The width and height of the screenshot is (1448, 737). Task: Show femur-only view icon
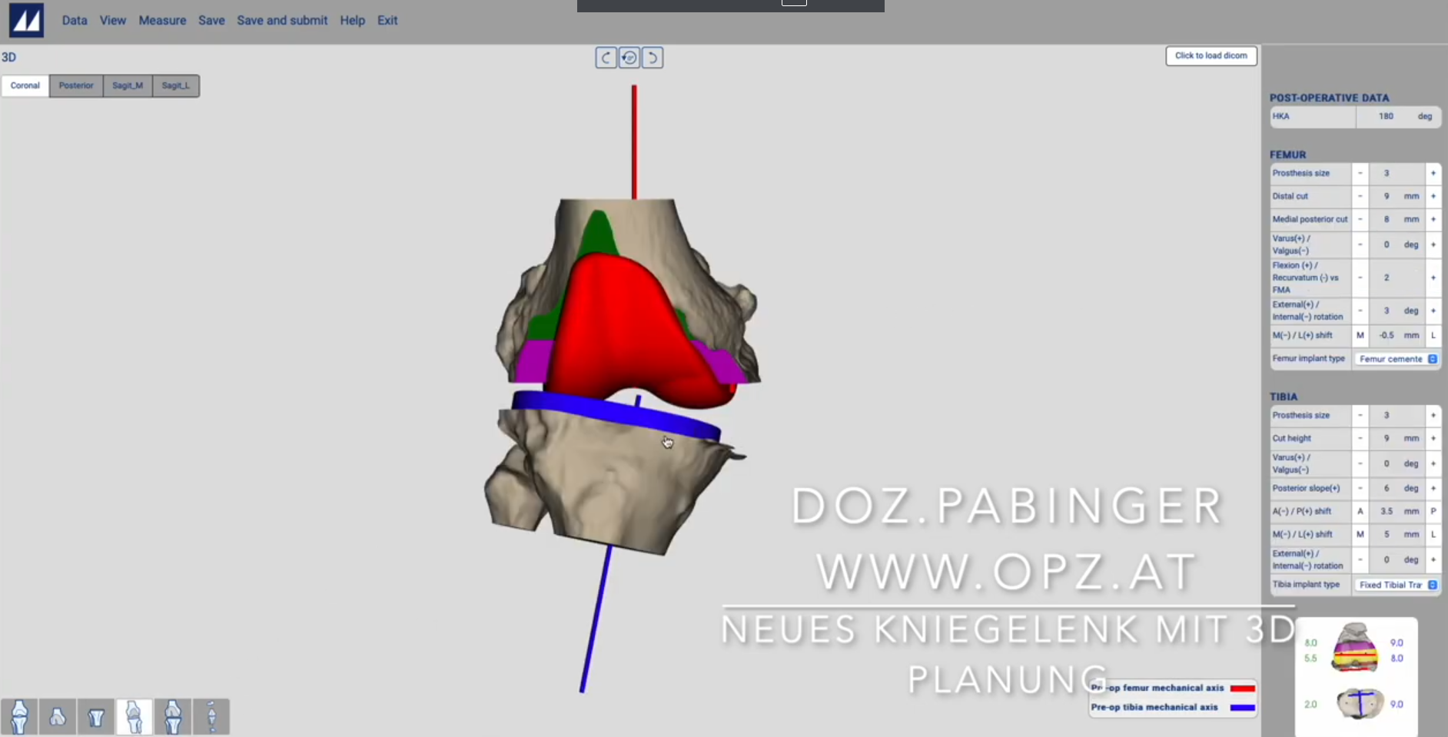coord(58,717)
